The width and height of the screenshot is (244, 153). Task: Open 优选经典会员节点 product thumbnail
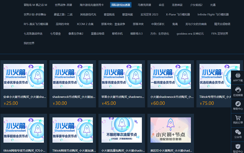220,76
